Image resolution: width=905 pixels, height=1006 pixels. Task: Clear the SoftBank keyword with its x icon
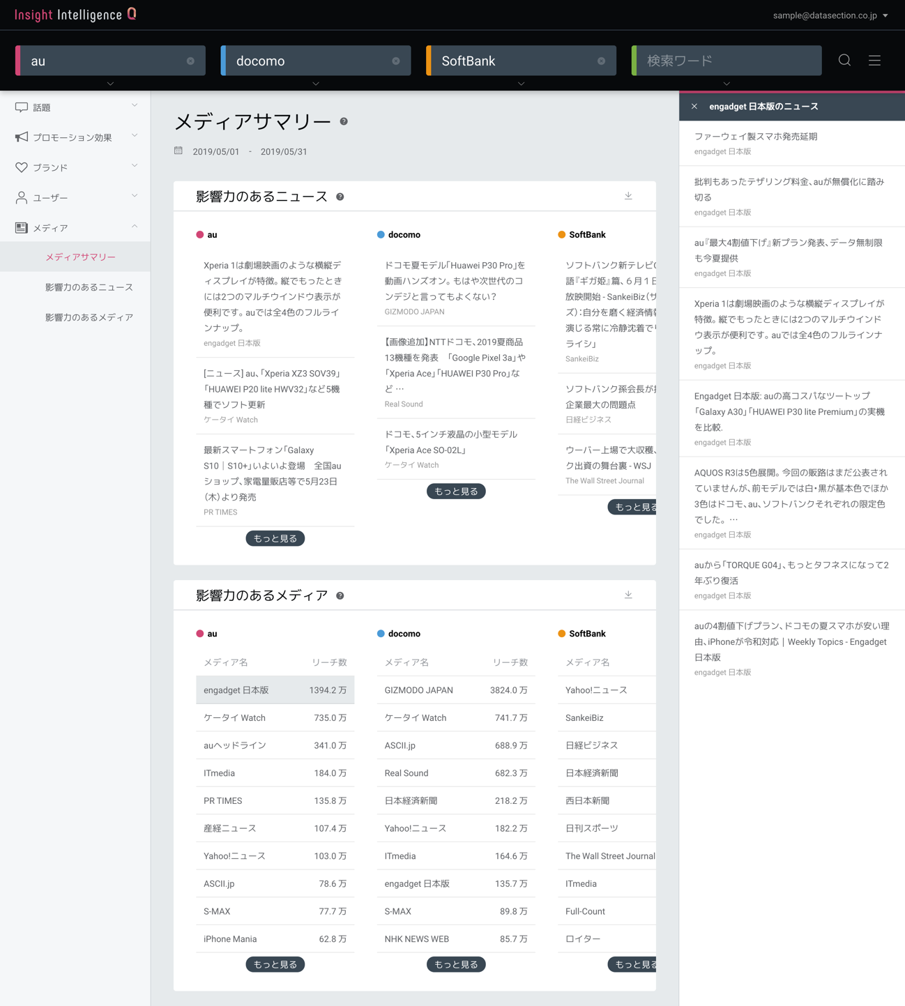pyautogui.click(x=601, y=61)
